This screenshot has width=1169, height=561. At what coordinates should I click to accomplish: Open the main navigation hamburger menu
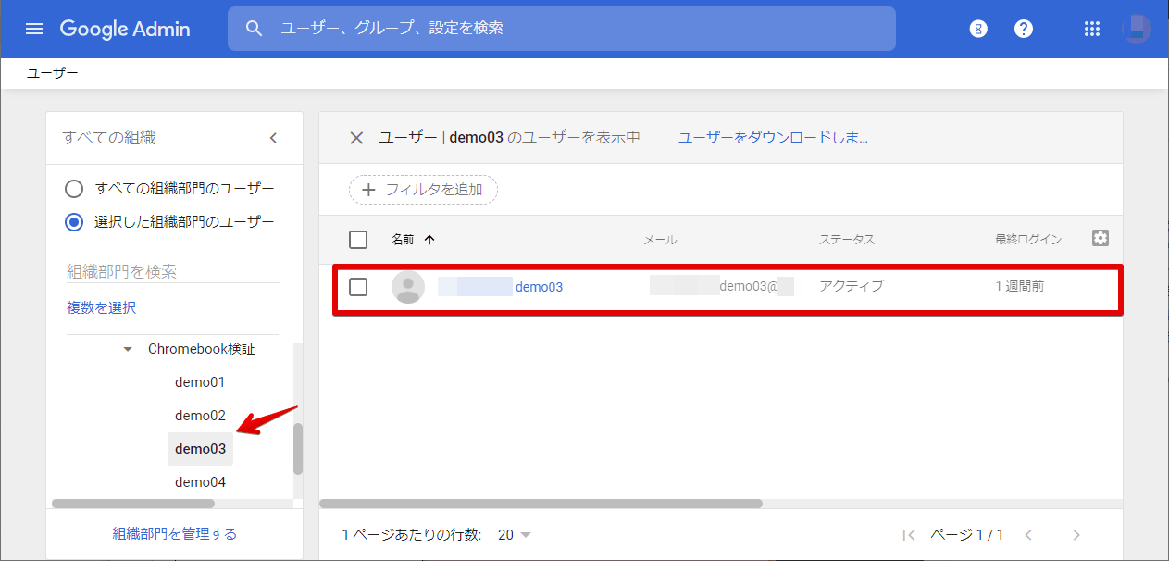34,29
